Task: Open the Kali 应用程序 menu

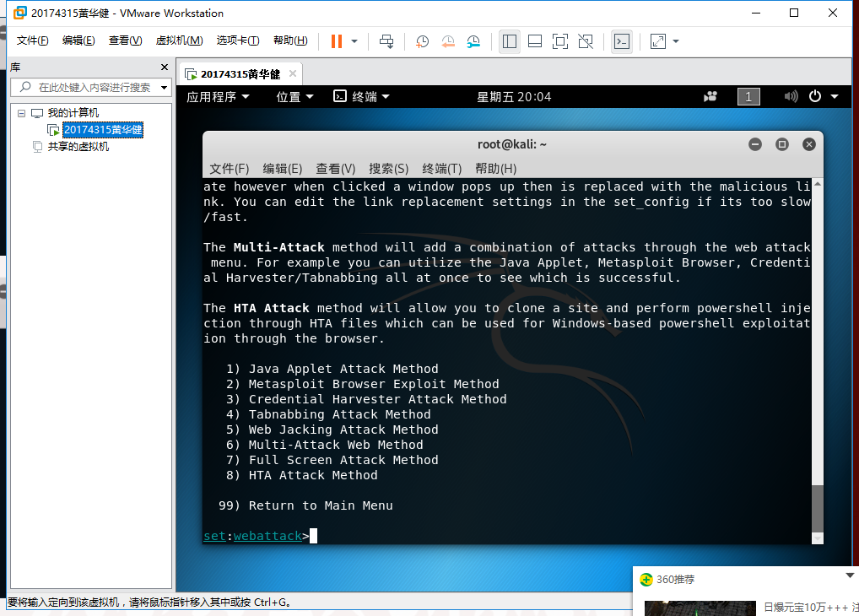Action: (218, 97)
